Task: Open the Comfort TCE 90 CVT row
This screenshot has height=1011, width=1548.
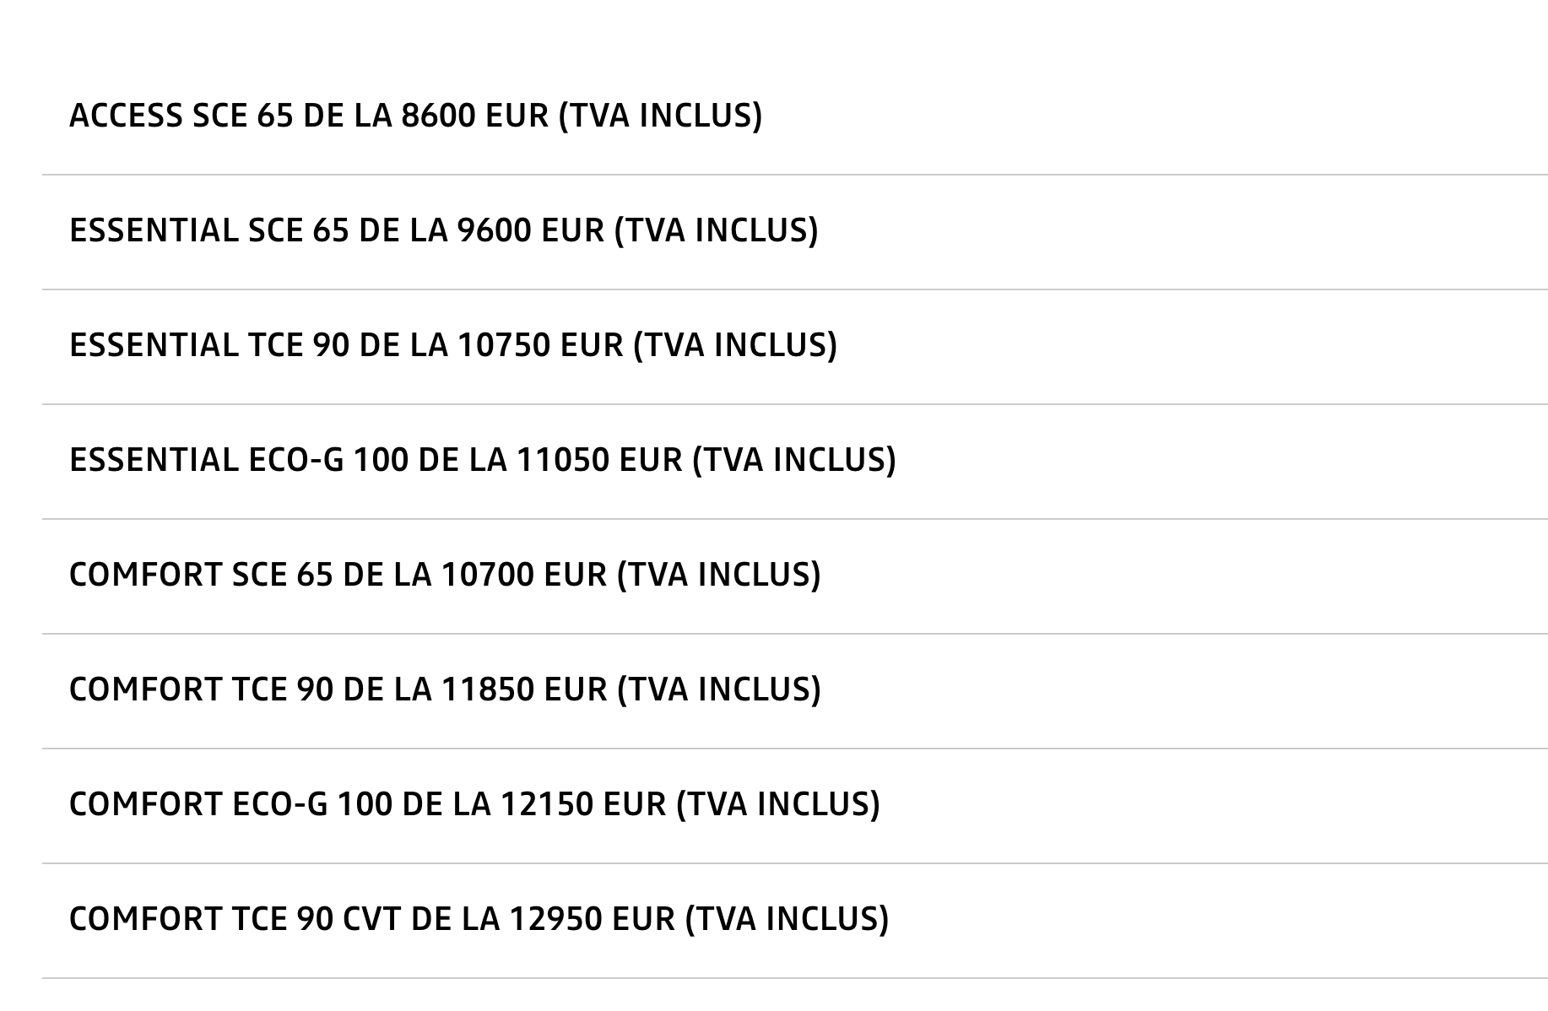Action: [479, 919]
